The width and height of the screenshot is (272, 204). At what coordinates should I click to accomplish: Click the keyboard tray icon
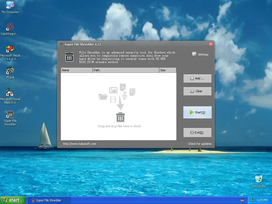point(242,200)
